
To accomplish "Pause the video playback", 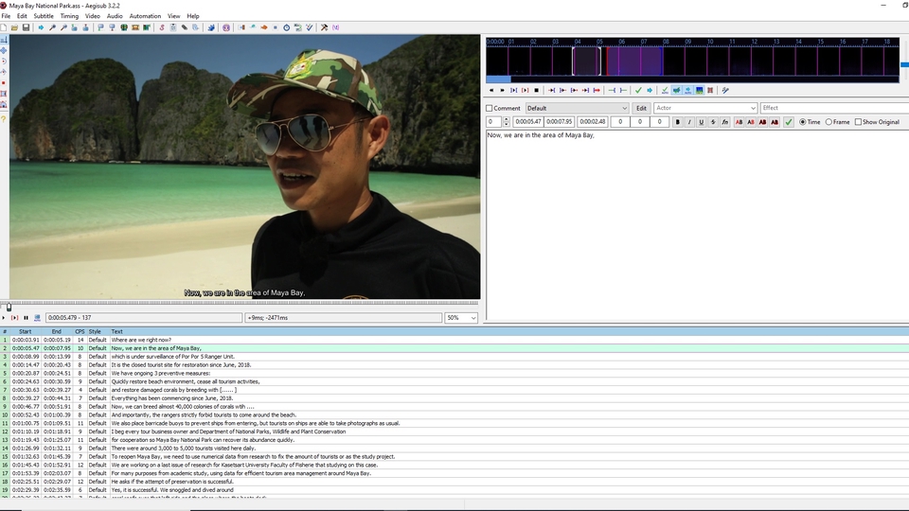I will pyautogui.click(x=27, y=318).
